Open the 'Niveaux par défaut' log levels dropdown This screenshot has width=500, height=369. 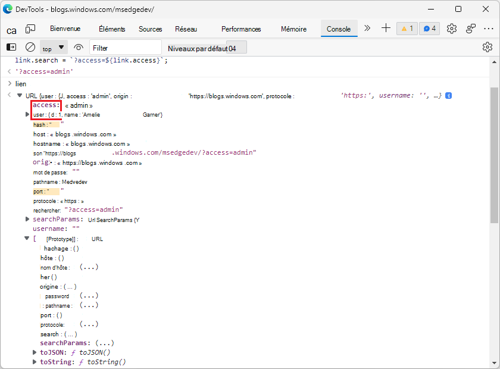(x=207, y=48)
